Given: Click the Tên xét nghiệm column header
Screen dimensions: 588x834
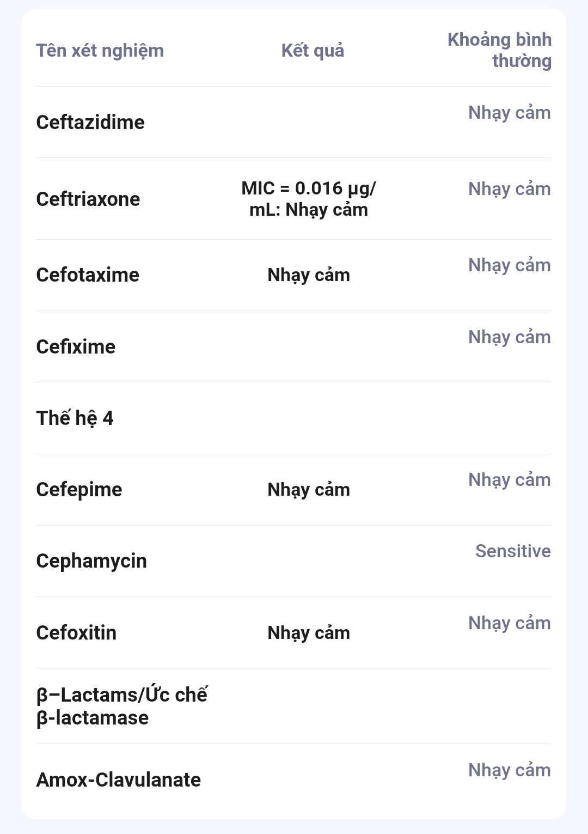Looking at the screenshot, I should (100, 51).
